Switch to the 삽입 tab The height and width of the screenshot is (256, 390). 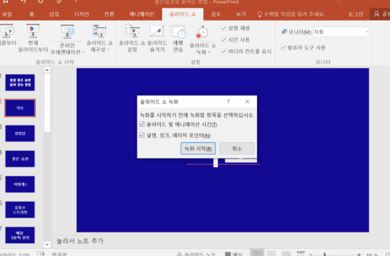pos(54,14)
